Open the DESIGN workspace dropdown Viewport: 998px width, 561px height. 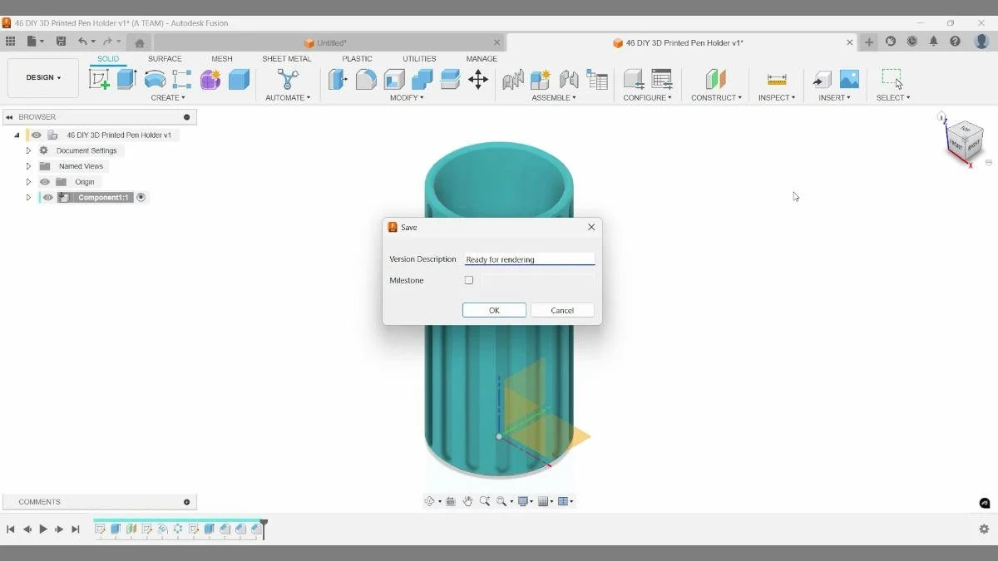click(42, 77)
